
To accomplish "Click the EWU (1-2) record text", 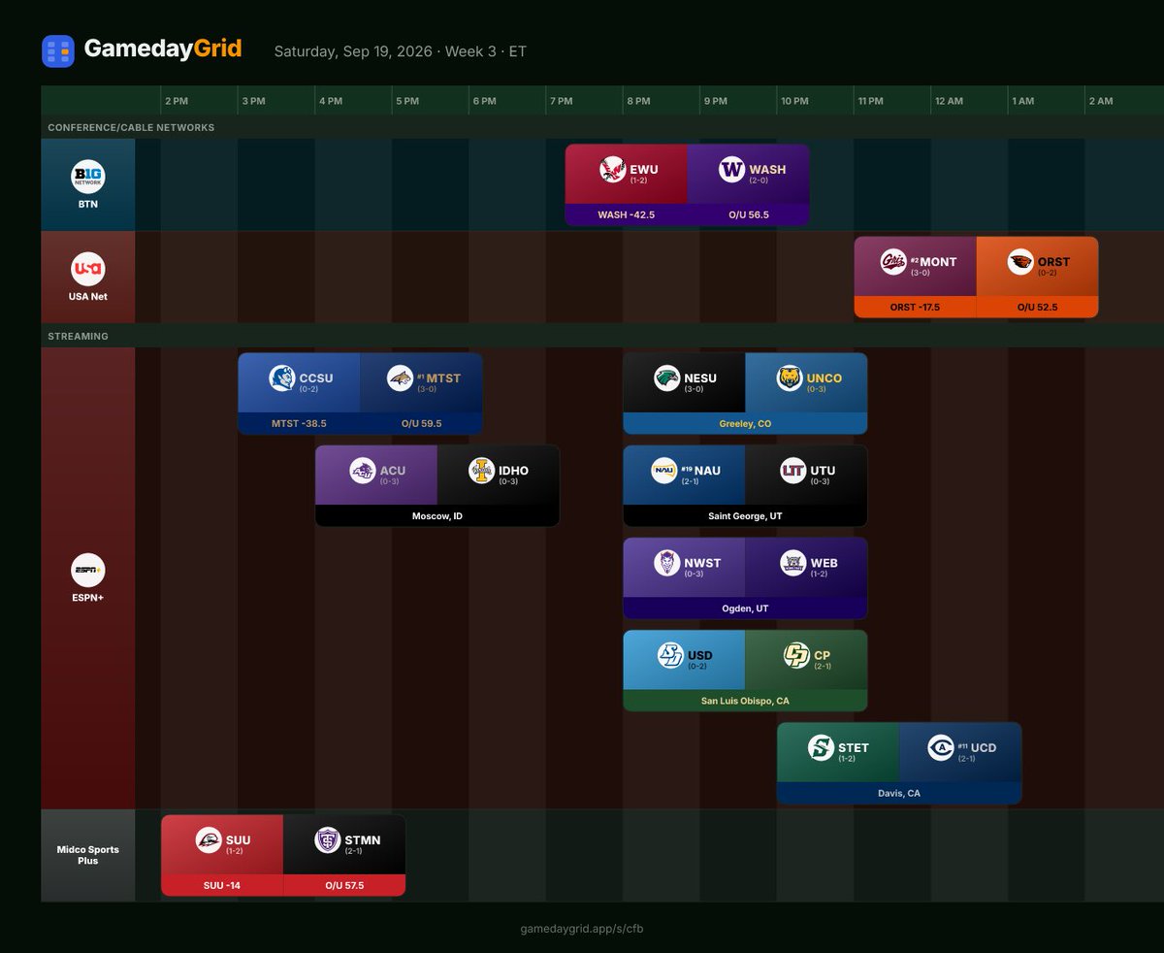I will [x=640, y=181].
